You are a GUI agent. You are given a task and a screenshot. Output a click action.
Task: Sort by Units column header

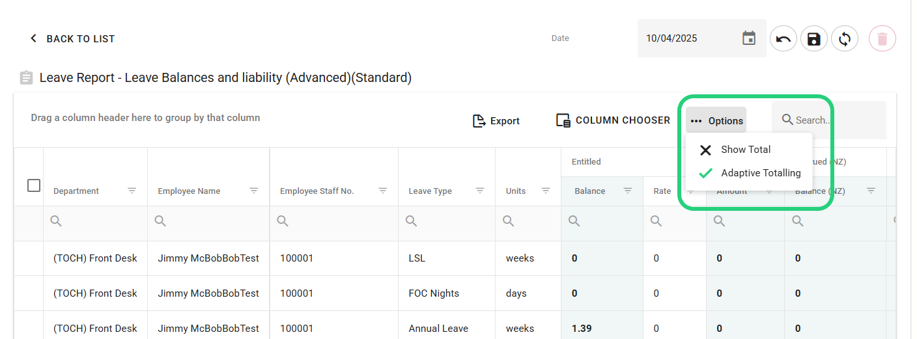(x=516, y=191)
